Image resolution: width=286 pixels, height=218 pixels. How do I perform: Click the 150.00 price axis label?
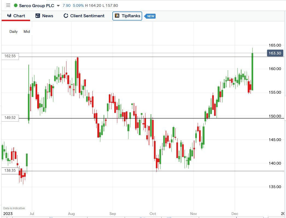pyautogui.click(x=275, y=116)
